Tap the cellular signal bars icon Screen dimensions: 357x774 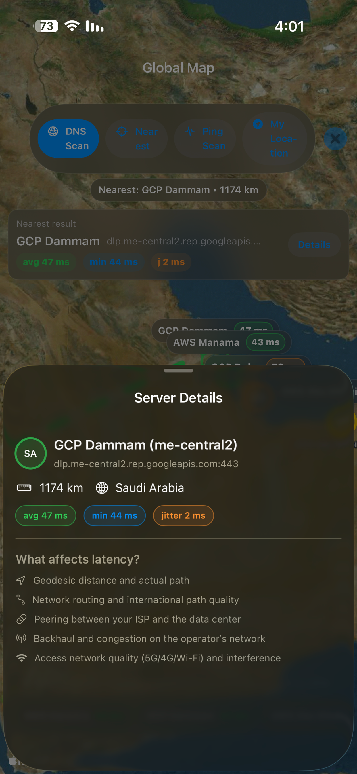click(95, 26)
